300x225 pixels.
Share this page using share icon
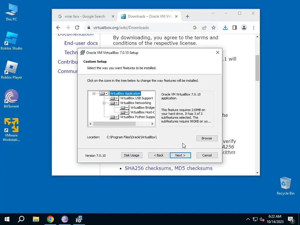[204, 28]
